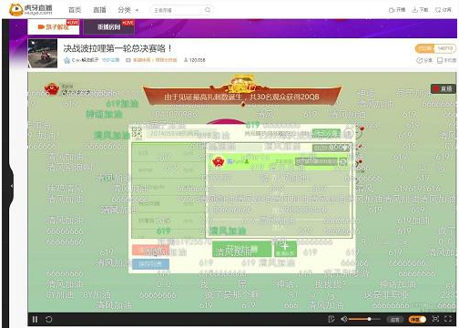
Task: Click the stream title 决战波拉哩第一轮总决赛咯
Action: 117,48
